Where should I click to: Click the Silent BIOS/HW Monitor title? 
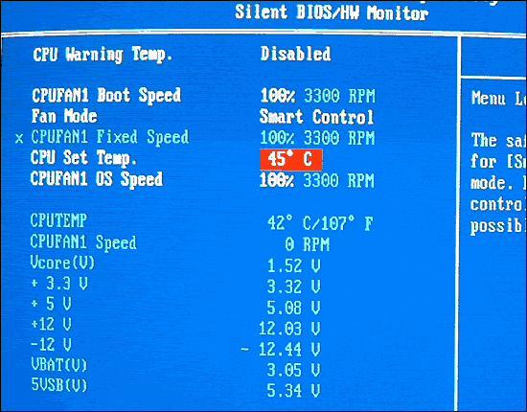coord(332,12)
